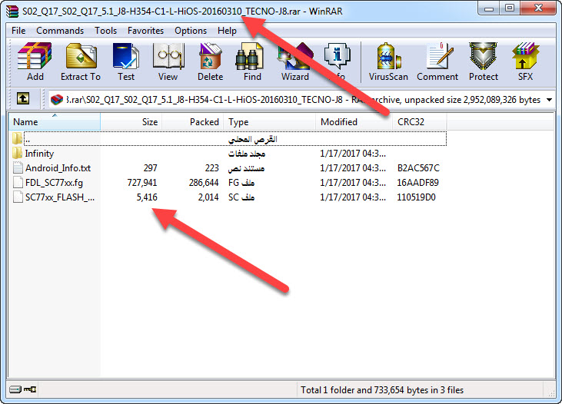The image size is (562, 404).
Task: Click the Infinity folder icon
Action: point(17,154)
